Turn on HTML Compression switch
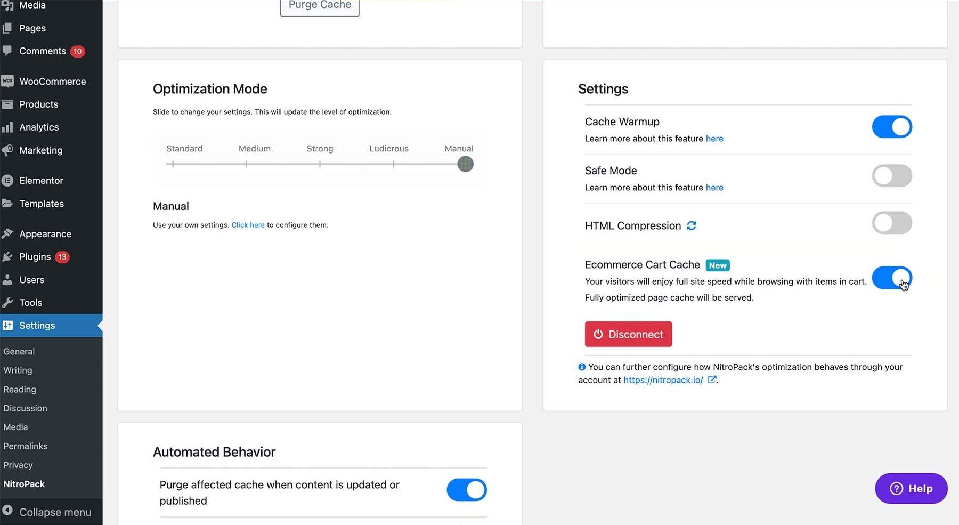This screenshot has height=525, width=959. (891, 223)
